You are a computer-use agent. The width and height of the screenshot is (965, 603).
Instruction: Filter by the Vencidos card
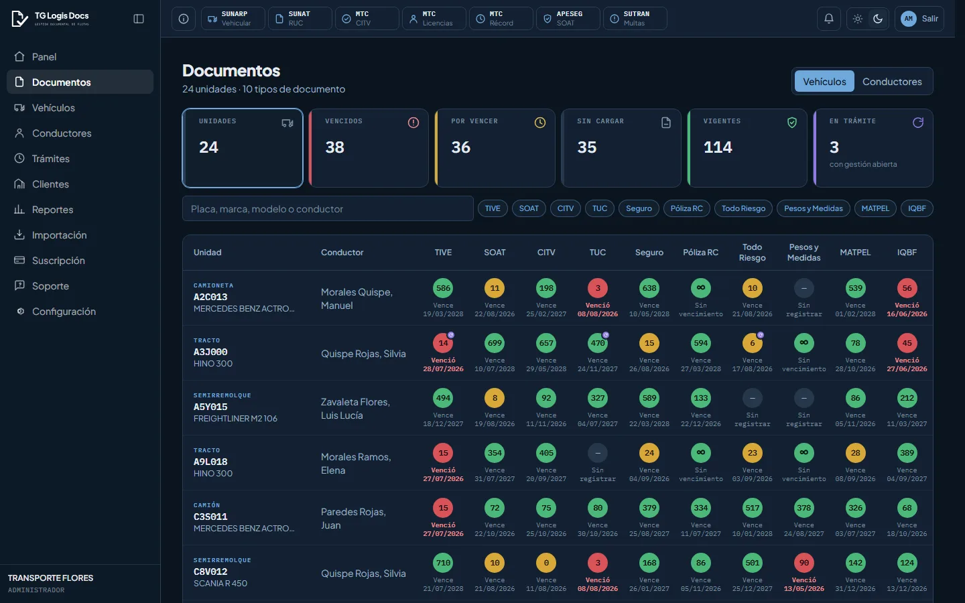tap(369, 148)
